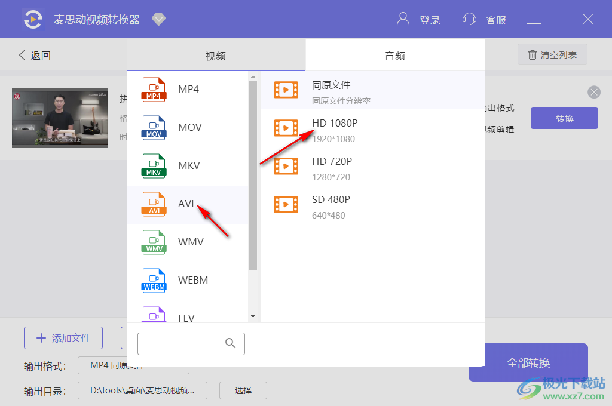Click film icon next to SD 480P
Screen dimensions: 612x406
286,204
